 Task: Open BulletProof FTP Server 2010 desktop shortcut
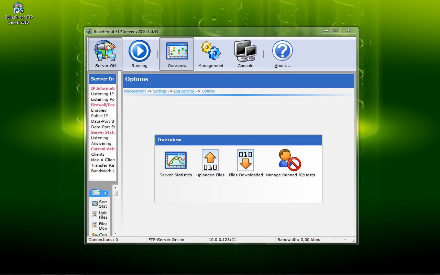pos(19,14)
